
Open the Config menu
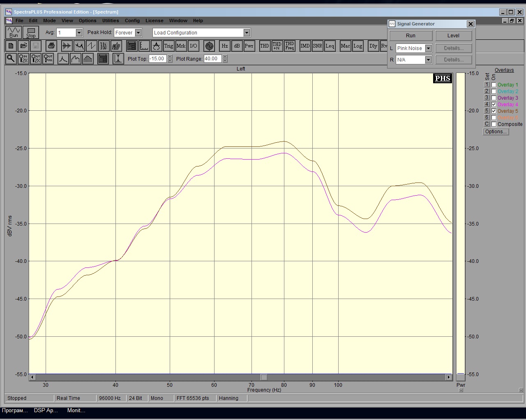tap(132, 21)
